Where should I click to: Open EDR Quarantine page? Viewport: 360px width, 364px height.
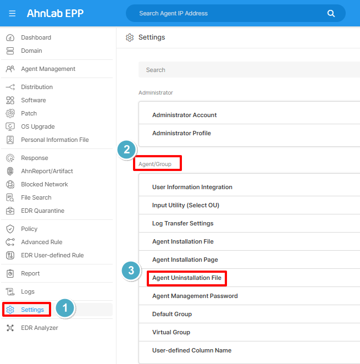tap(43, 211)
